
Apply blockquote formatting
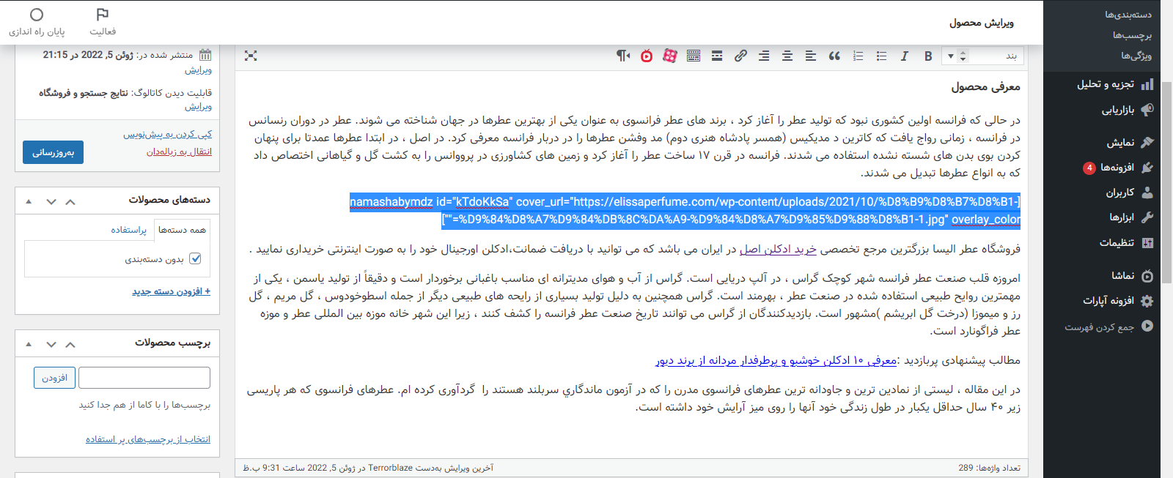point(834,56)
